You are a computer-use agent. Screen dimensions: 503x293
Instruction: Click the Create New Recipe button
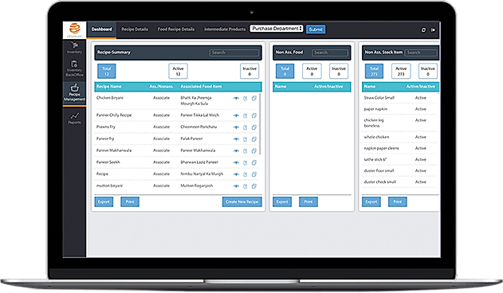click(242, 201)
